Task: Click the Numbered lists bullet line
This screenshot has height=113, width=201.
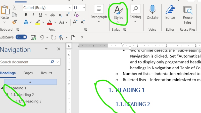Action: coord(162,74)
